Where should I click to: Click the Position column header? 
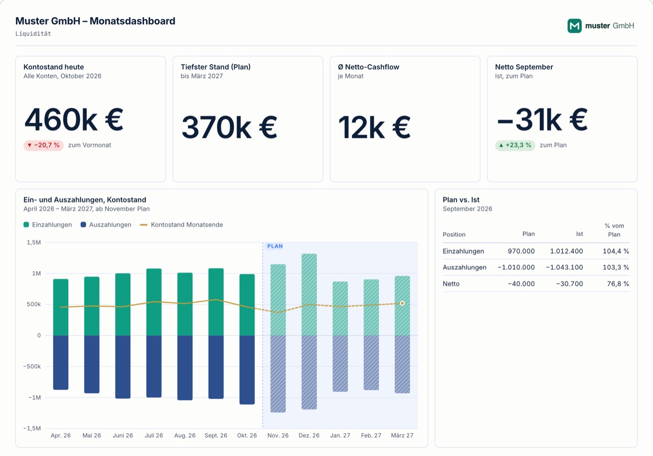(x=454, y=234)
